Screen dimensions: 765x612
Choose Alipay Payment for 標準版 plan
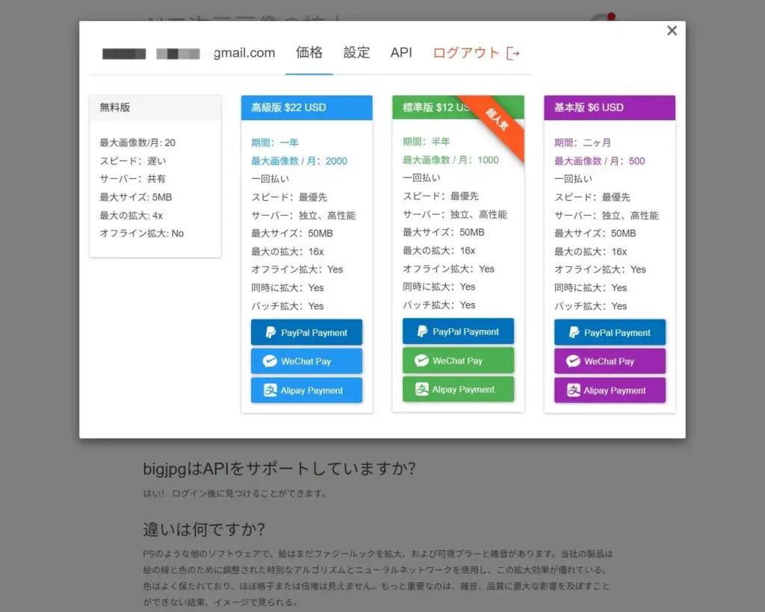pos(458,390)
